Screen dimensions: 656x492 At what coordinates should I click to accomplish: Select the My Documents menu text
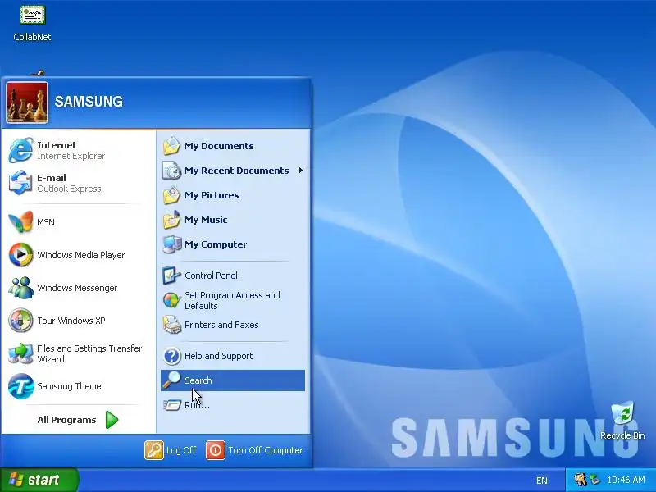pyautogui.click(x=219, y=146)
